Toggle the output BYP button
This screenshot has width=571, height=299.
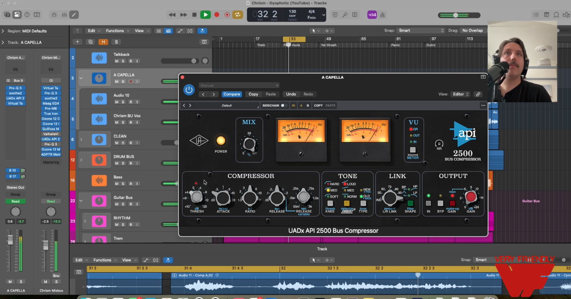click(x=440, y=204)
